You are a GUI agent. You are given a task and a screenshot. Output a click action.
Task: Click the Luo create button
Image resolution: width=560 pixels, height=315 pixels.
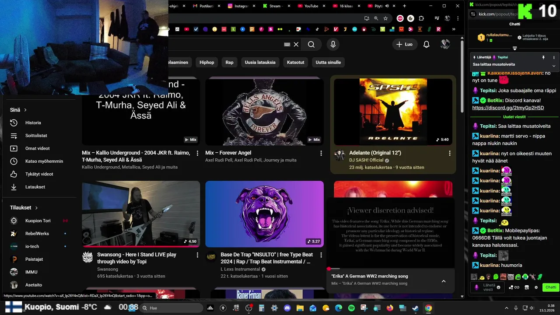point(404,44)
